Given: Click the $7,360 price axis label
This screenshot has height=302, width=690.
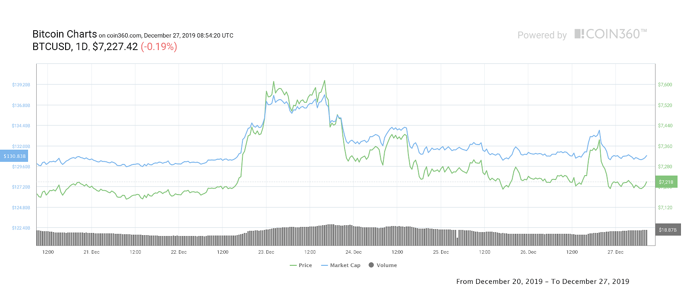Looking at the screenshot, I should pos(665,146).
